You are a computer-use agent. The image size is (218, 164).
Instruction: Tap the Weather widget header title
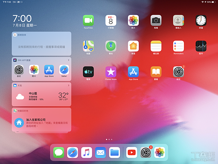[20, 85]
